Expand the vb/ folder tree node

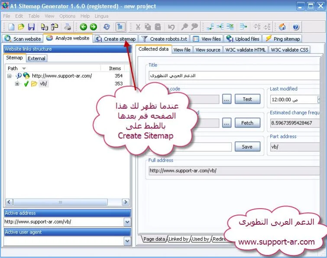(x=17, y=84)
